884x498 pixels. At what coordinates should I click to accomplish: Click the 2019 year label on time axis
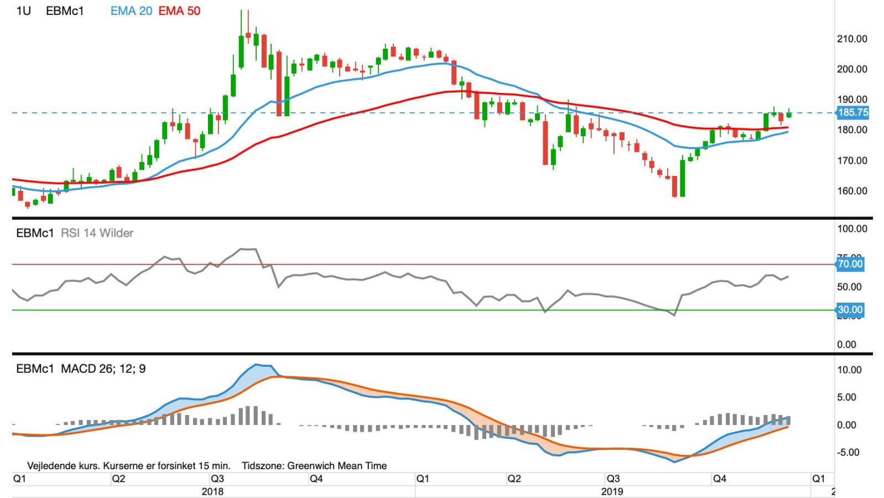coord(612,491)
